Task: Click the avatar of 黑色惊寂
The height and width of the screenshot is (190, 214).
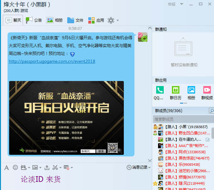Action: (x=161, y=158)
